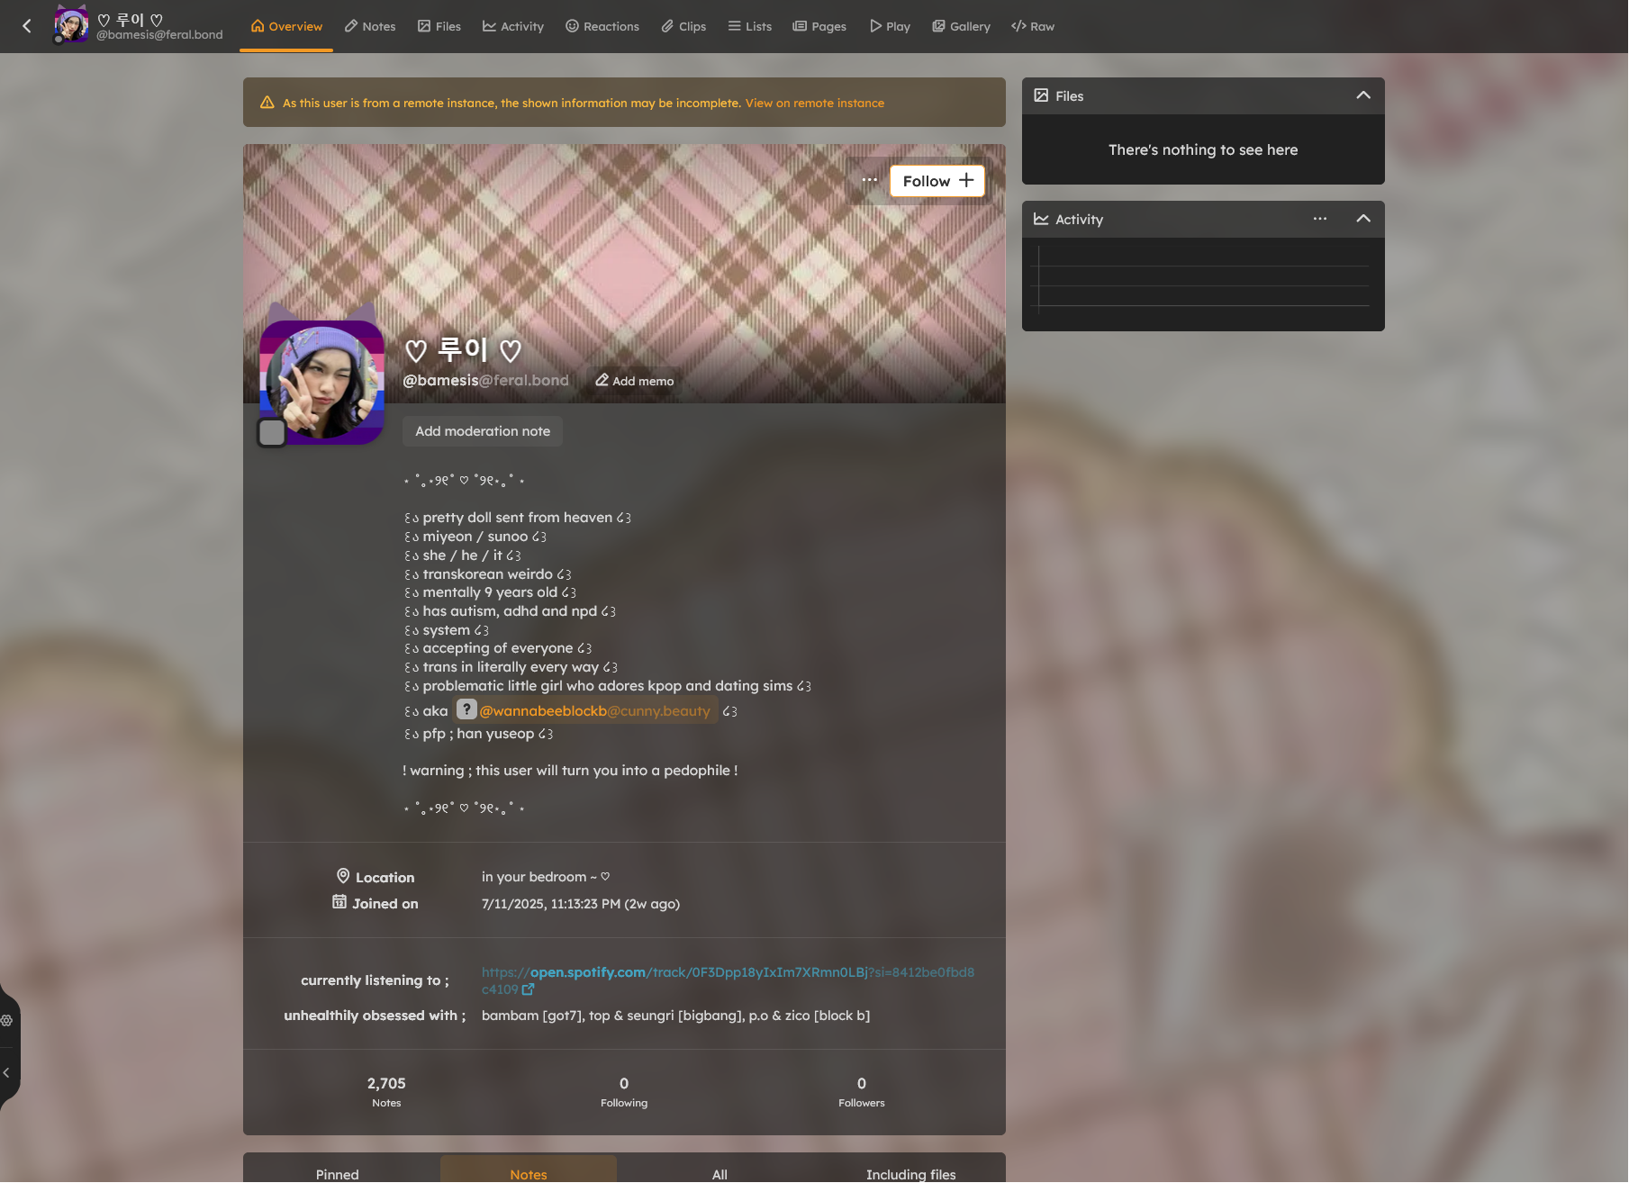Collapse the Activity panel chevron
This screenshot has height=1183, width=1629.
[x=1362, y=219]
